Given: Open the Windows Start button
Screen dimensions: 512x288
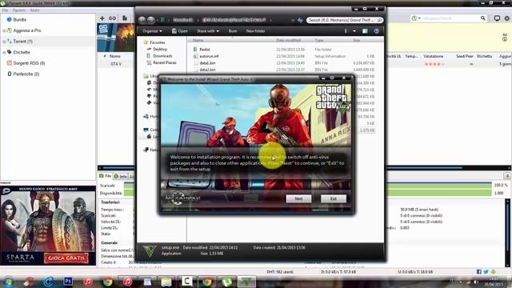Looking at the screenshot, I should (x=9, y=281).
